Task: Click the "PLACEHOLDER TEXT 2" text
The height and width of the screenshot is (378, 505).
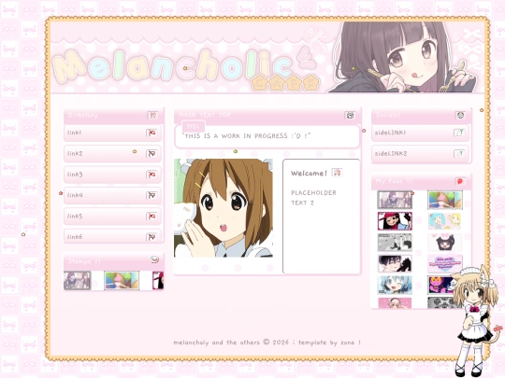Action: (x=313, y=198)
